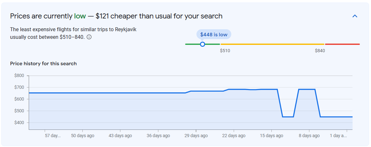Click the '43 days ago' axis label

coord(120,136)
